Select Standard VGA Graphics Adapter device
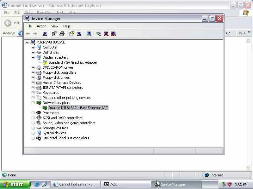253x189 pixels. click(x=73, y=62)
